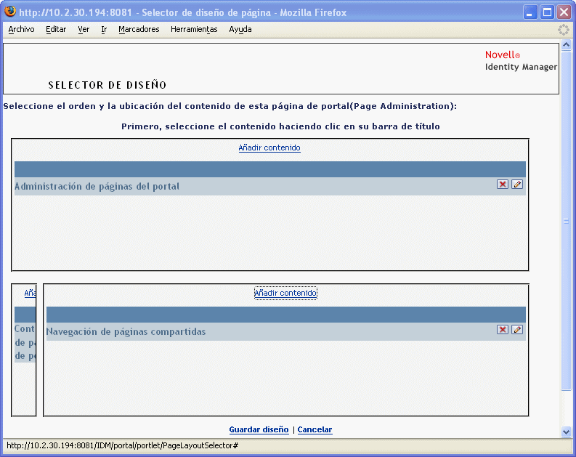
Task: Click the Firefox loading throbber icon
Action: (x=563, y=30)
